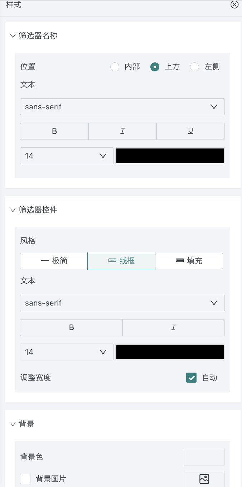This screenshot has height=487, width=242.
Task: Choose the 填充 style option
Action: (189, 261)
